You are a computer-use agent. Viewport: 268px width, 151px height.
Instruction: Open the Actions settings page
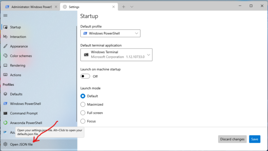pos(39,75)
